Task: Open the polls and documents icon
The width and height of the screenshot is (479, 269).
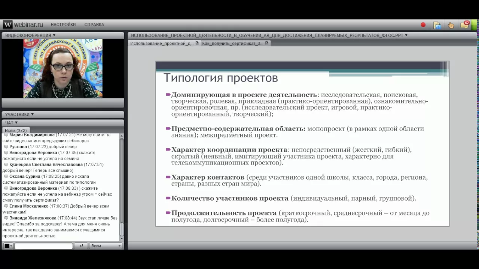Action: (437, 25)
